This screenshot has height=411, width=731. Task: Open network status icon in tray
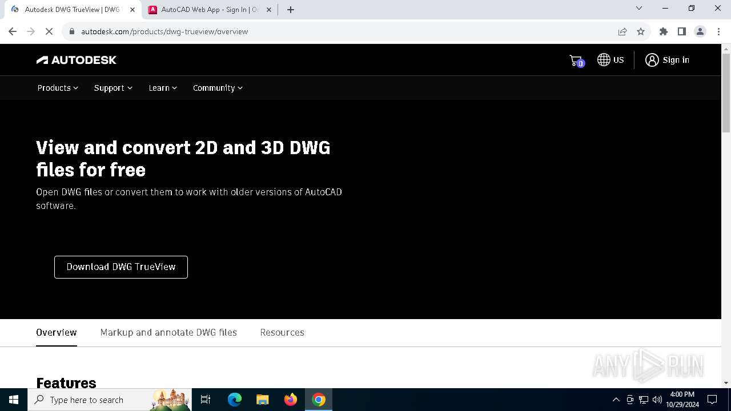click(x=643, y=400)
